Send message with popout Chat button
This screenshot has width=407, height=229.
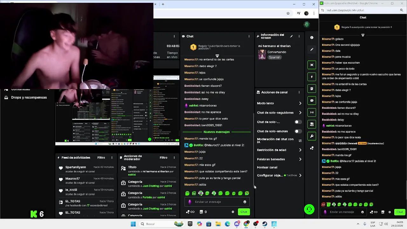(400, 212)
